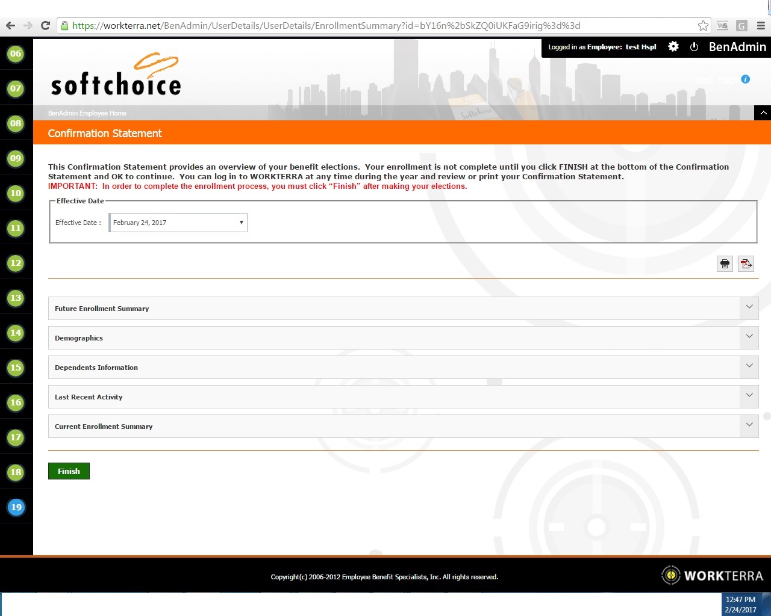Click the green Finish button
This screenshot has height=616, width=771.
coord(69,471)
